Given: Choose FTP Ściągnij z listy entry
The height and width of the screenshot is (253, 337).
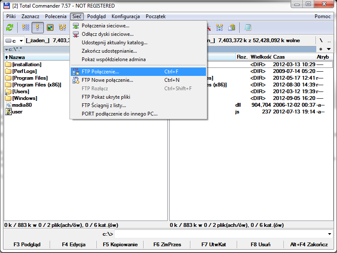Looking at the screenshot, I should [x=138, y=105].
